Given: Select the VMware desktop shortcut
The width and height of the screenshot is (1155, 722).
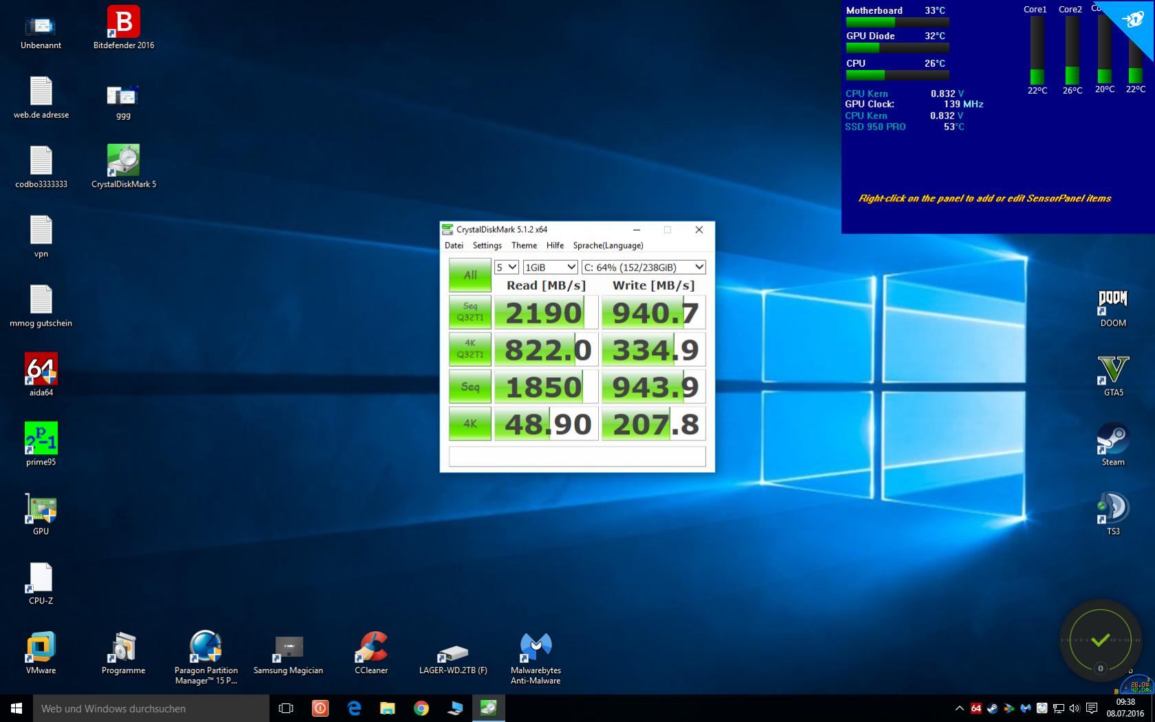Looking at the screenshot, I should click(x=41, y=654).
